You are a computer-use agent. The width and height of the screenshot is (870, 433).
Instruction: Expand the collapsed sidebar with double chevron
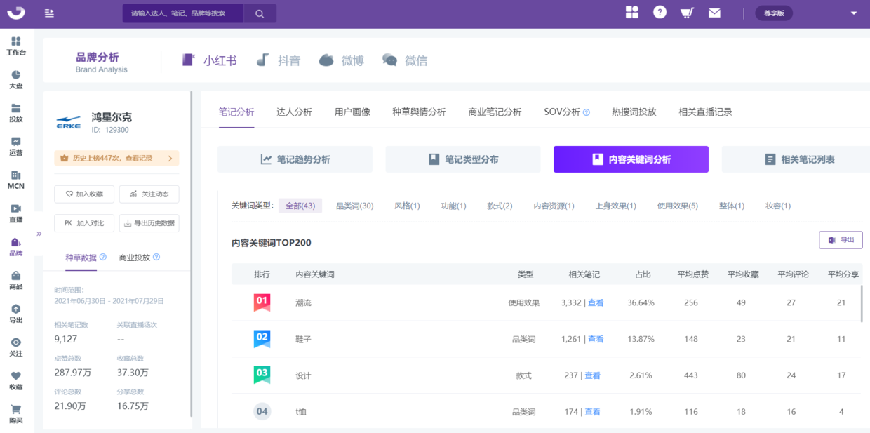pyautogui.click(x=39, y=233)
